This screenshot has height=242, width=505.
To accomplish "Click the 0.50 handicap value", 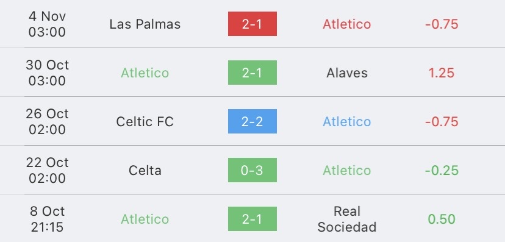I will 442,219.
